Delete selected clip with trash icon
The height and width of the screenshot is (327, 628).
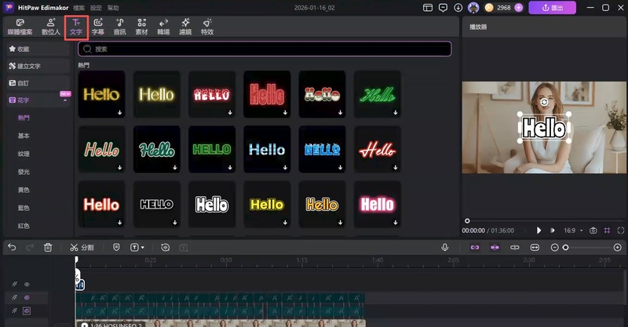coord(48,247)
